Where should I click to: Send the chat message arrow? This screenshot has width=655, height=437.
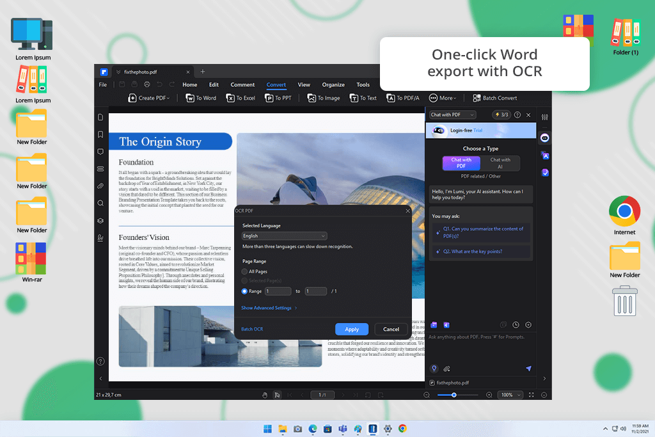pyautogui.click(x=528, y=369)
